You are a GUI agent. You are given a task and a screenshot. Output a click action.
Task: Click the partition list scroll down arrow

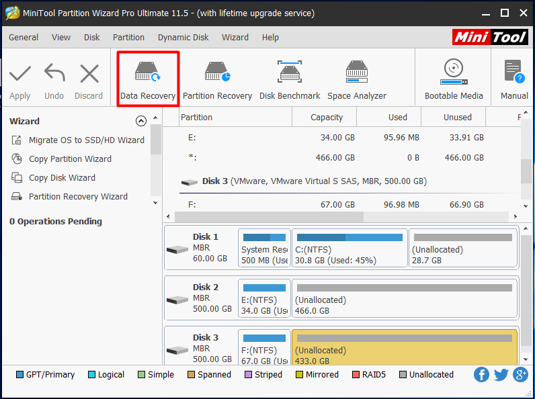click(x=526, y=206)
